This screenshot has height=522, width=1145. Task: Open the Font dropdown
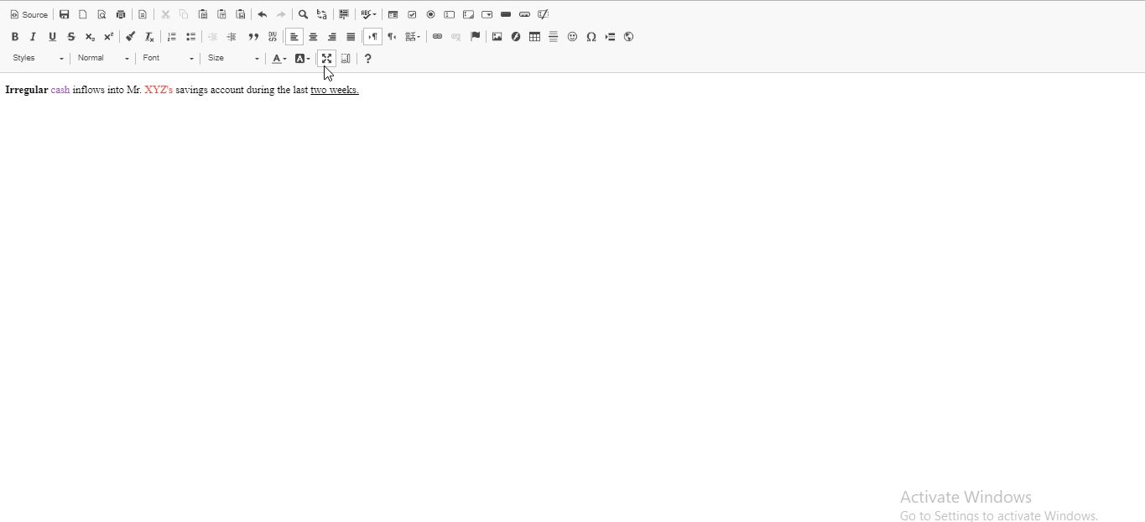click(x=168, y=59)
